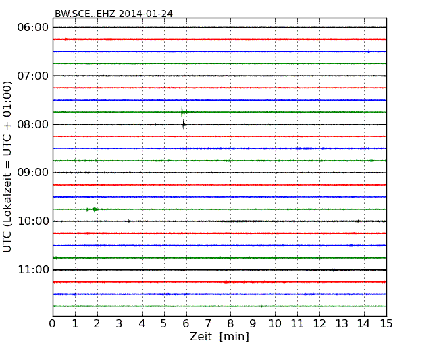Click the x-axis tick label 0
Viewport: 439px width, 351px height.
pyautogui.click(x=53, y=323)
